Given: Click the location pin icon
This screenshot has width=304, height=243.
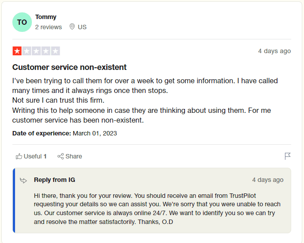Looking at the screenshot, I should pos(72,27).
